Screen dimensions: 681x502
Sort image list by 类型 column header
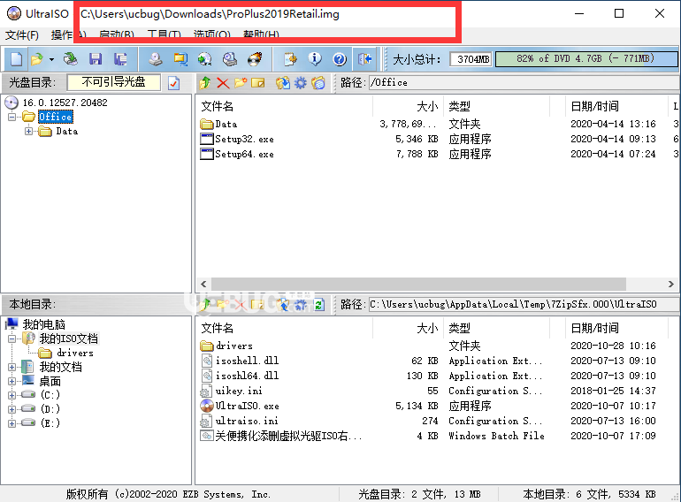pyautogui.click(x=496, y=106)
